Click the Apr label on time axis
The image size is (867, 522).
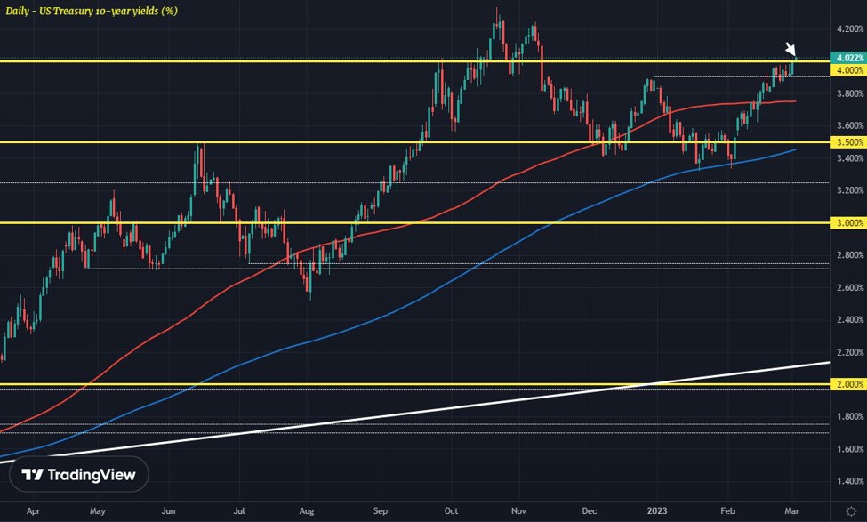pyautogui.click(x=32, y=512)
